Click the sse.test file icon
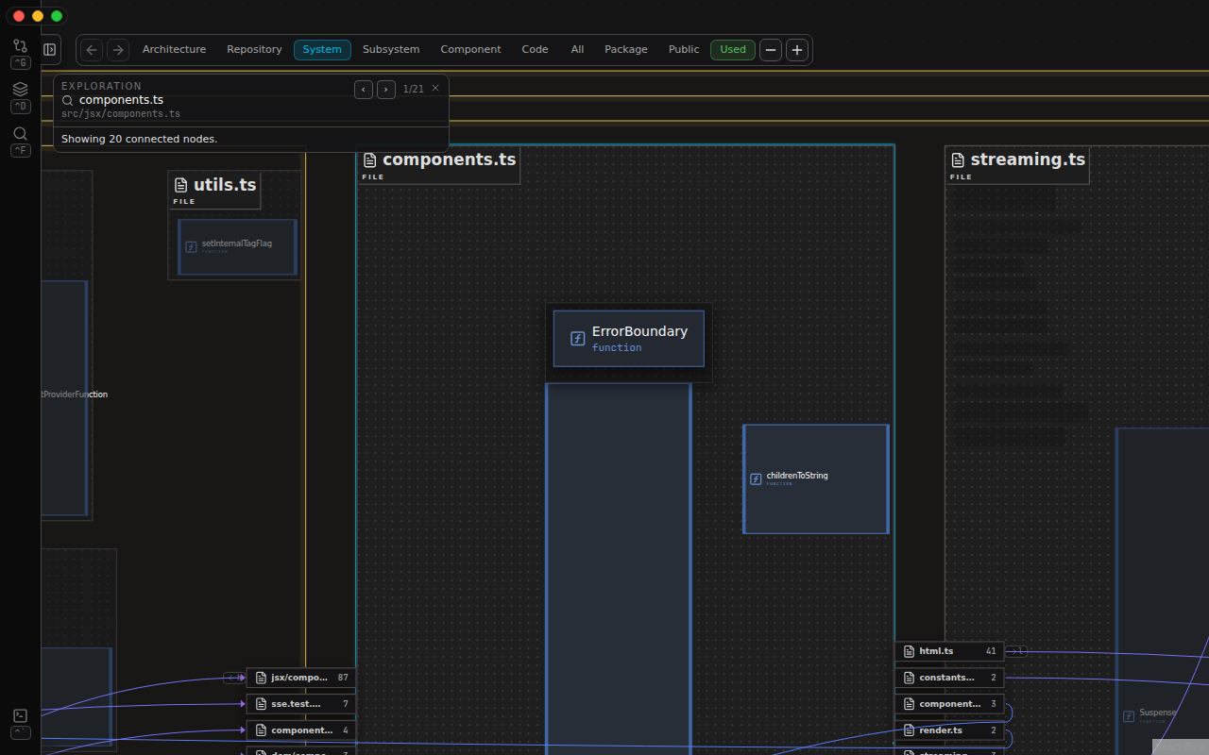 (262, 704)
